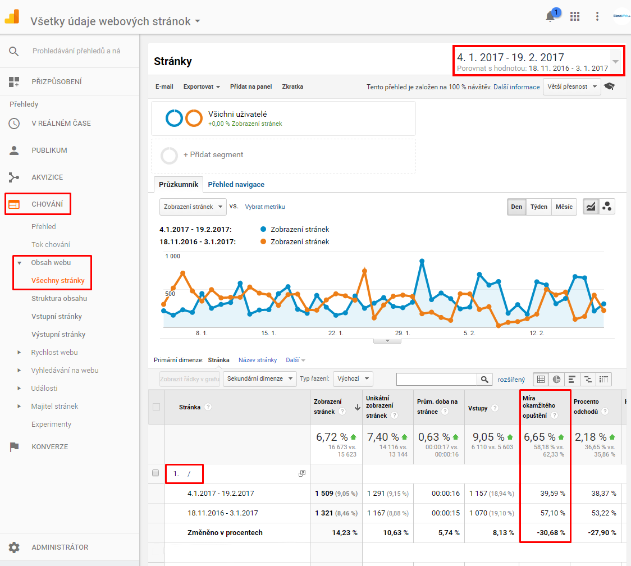This screenshot has height=566, width=631.
Task: Open the three-dot options menu
Action: pos(597,16)
